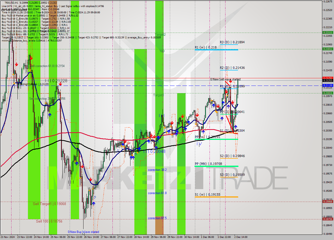
Task: Click the 'PP (w) | 0.20191' weekly pivot label
Action: pyautogui.click(x=207, y=137)
